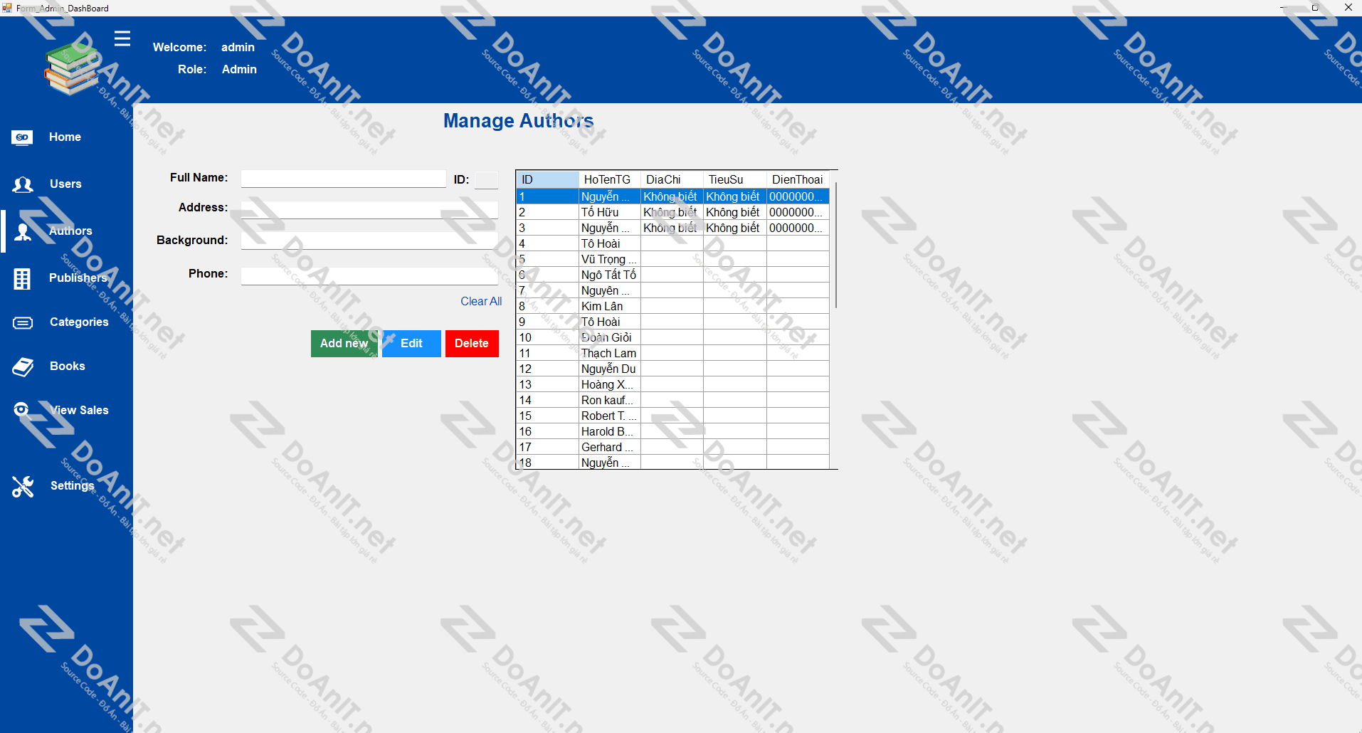1362x733 pixels.
Task: Maximize the dashboard window
Action: [1315, 8]
